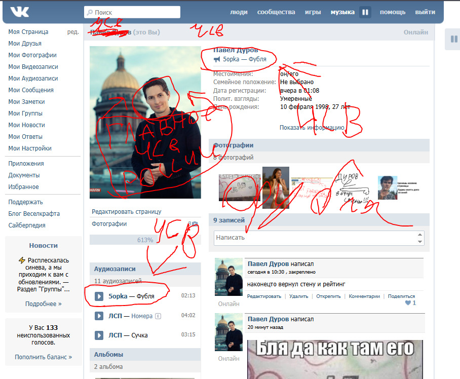Open the VK logo home link
Image resolution: width=460 pixels, height=379 pixels.
(x=19, y=12)
